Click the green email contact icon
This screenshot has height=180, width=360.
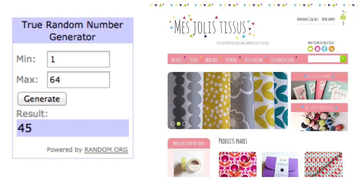coord(310,49)
